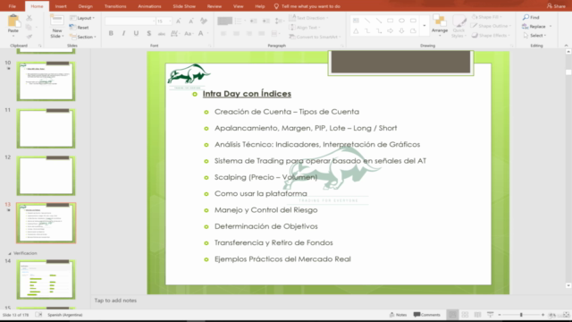Viewport: 572px width, 322px height.
Task: Adjust the zoom slider handle
Action: point(521,314)
